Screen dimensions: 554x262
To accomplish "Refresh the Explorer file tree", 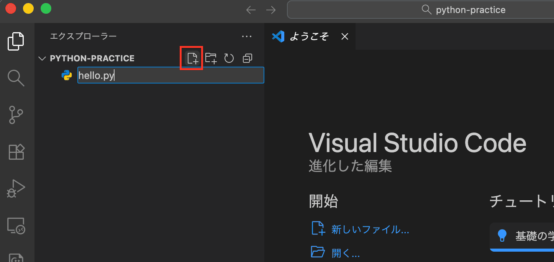I will click(229, 58).
